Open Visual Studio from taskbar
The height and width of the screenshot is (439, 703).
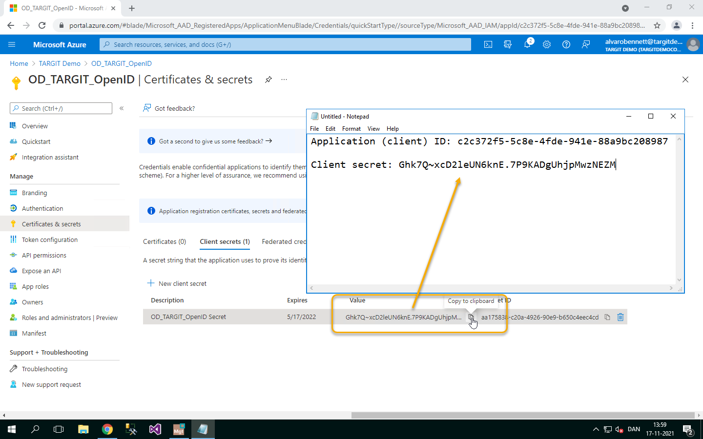pyautogui.click(x=155, y=429)
